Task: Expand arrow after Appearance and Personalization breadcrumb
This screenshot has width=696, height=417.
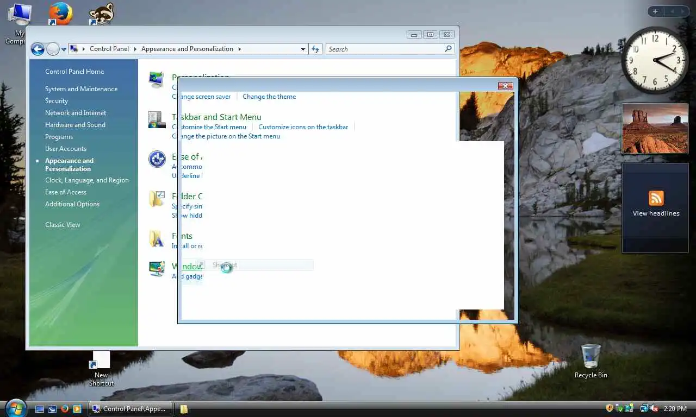Action: [x=239, y=49]
